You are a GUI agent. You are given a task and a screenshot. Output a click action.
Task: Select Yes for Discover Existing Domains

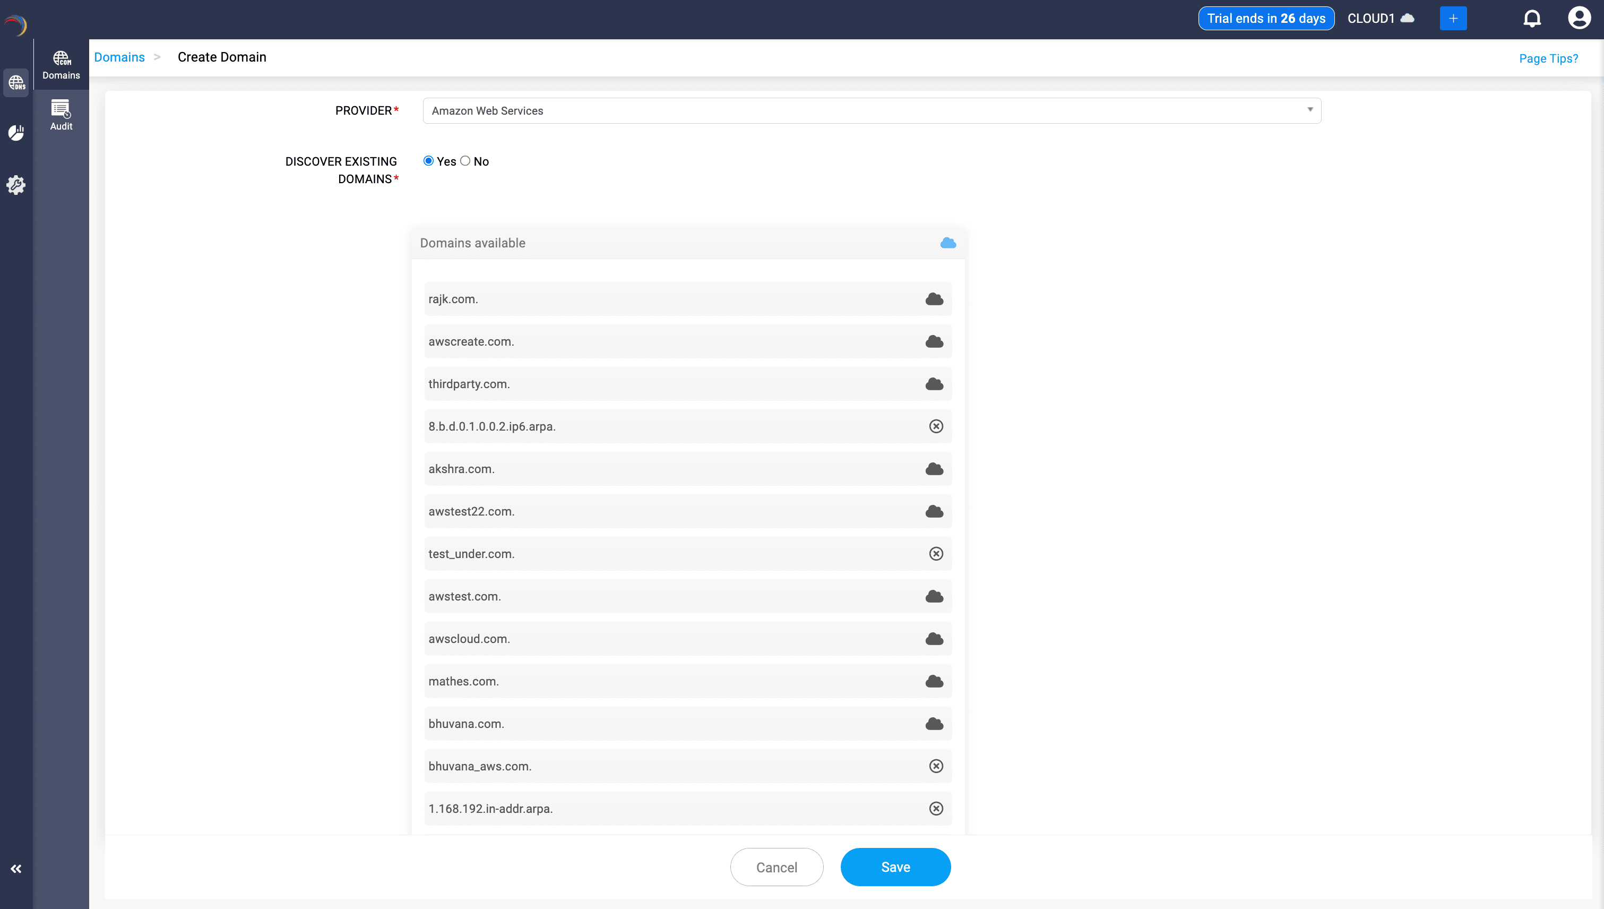point(428,160)
